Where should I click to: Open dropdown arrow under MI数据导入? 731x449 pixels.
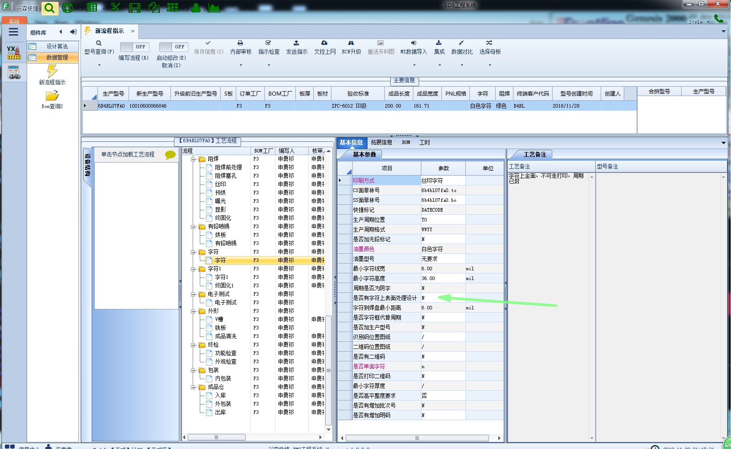coord(414,65)
